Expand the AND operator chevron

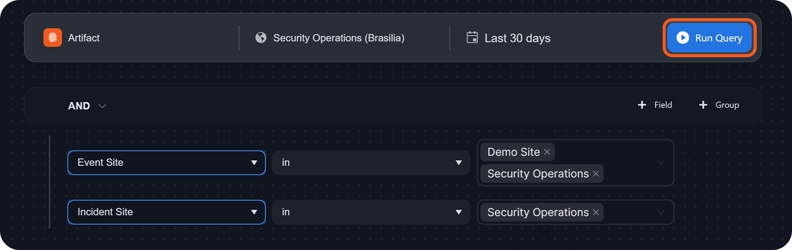(102, 106)
